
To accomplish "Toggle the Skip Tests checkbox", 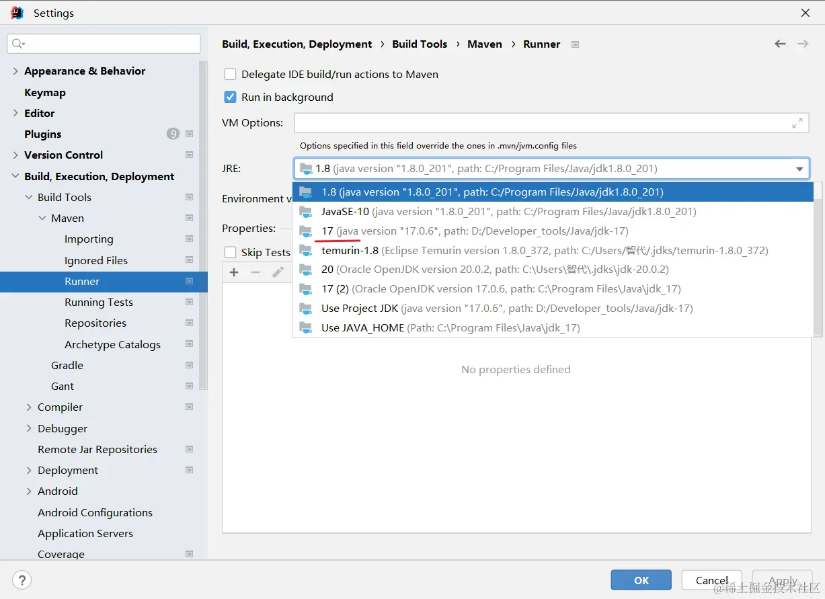I will pos(230,252).
